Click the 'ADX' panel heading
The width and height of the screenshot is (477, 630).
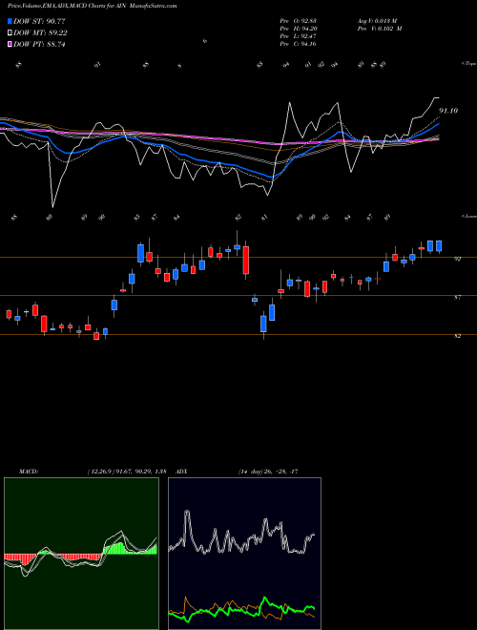[182, 472]
